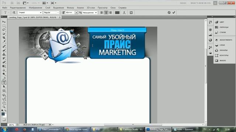The width and height of the screenshot is (236, 132).
Task: Expand the collapsed panels dock
Action: coord(212,16)
